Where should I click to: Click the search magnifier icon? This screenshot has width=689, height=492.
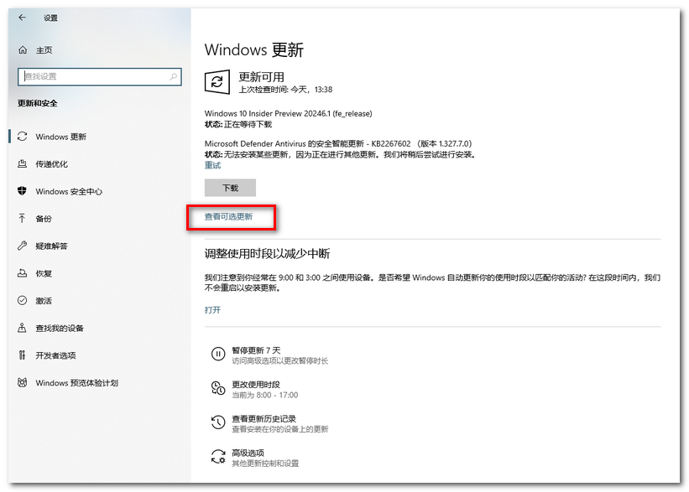(x=174, y=76)
